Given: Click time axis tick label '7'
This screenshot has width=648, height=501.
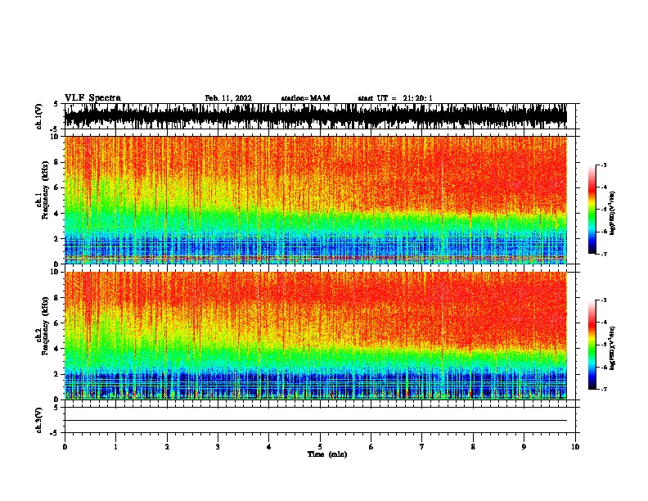Looking at the screenshot, I should coord(421,446).
